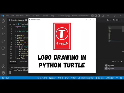
Task: Switch to the TERMINAL panel tab
Action: (13, 62)
